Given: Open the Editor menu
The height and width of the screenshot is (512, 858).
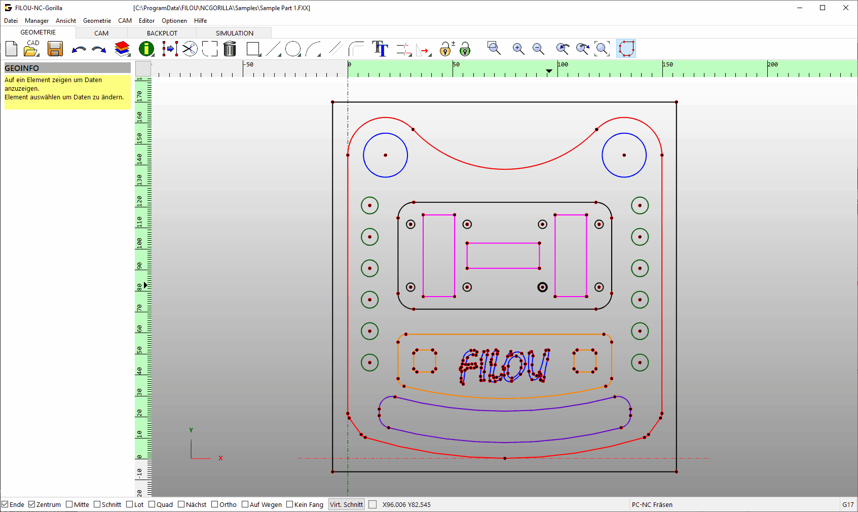Looking at the screenshot, I should (x=146, y=21).
